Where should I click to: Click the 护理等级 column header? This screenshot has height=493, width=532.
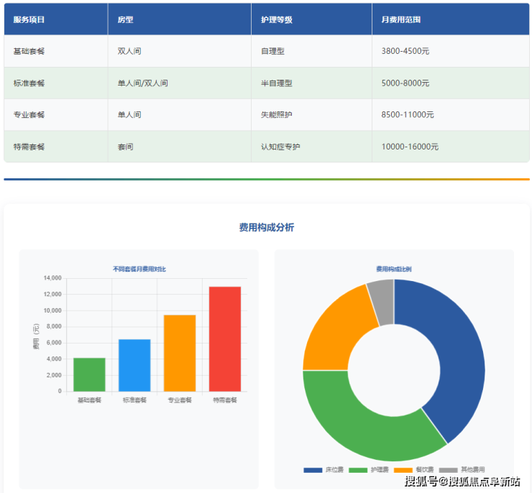click(x=276, y=20)
